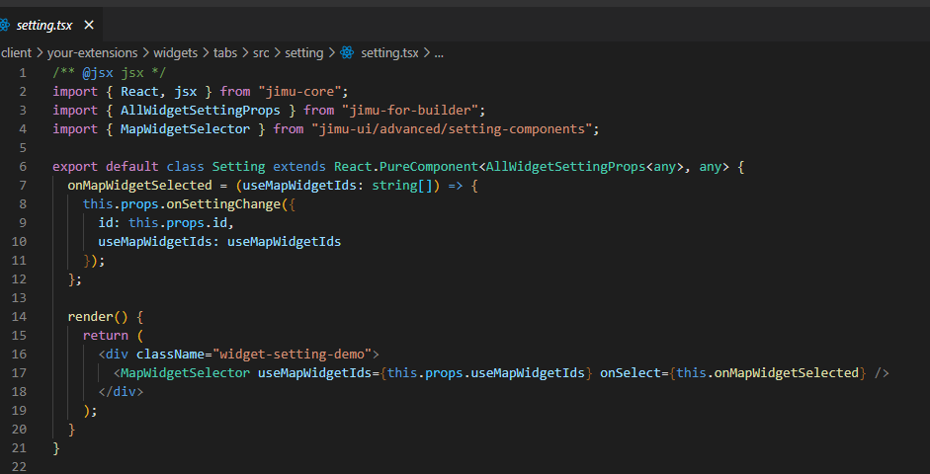Click '<MapWidgetSelector' tag on line 17
930x474 pixels.
pos(182,372)
